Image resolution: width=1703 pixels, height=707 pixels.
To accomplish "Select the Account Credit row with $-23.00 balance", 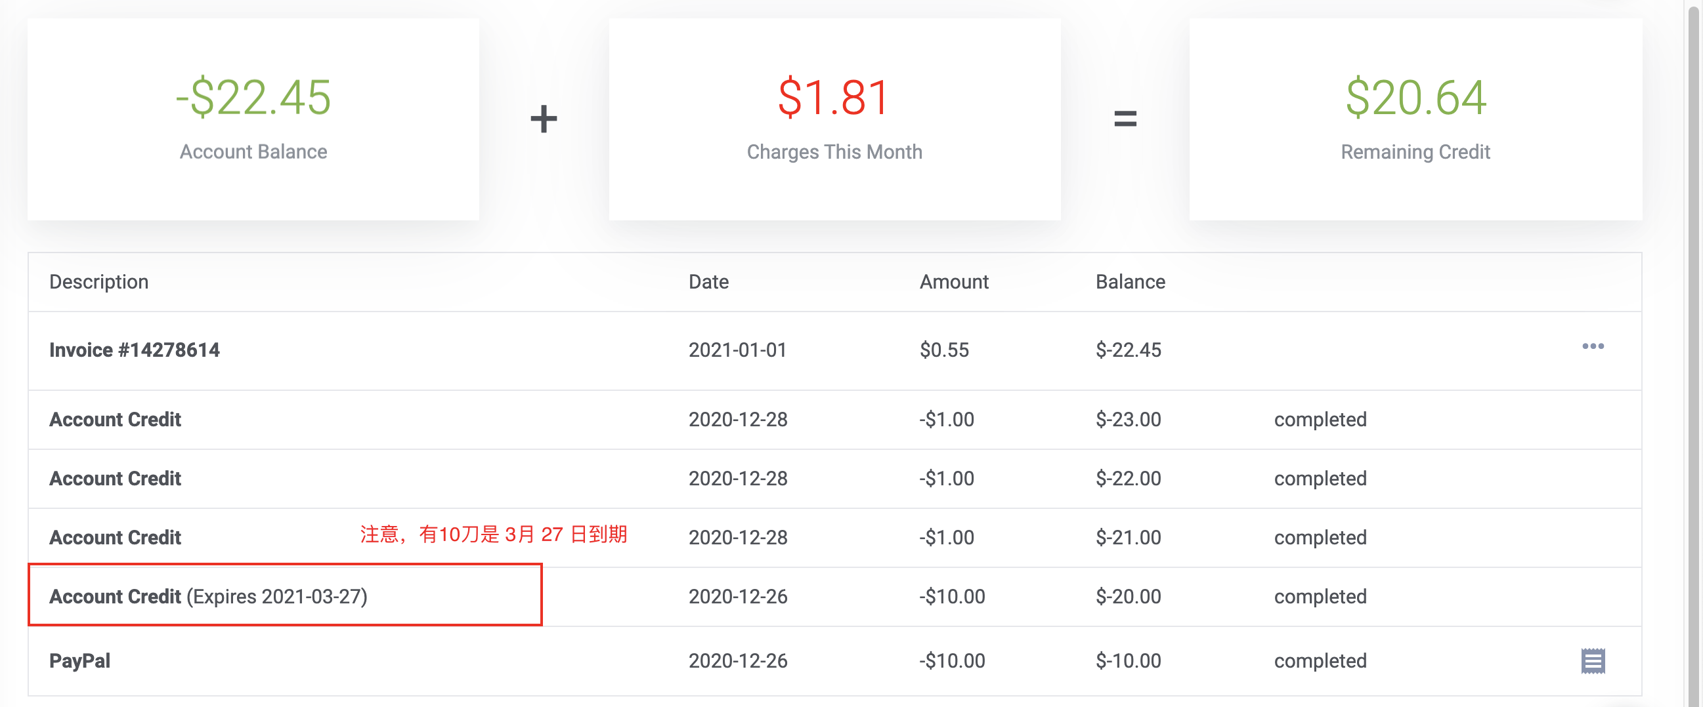I will pyautogui.click(x=115, y=420).
